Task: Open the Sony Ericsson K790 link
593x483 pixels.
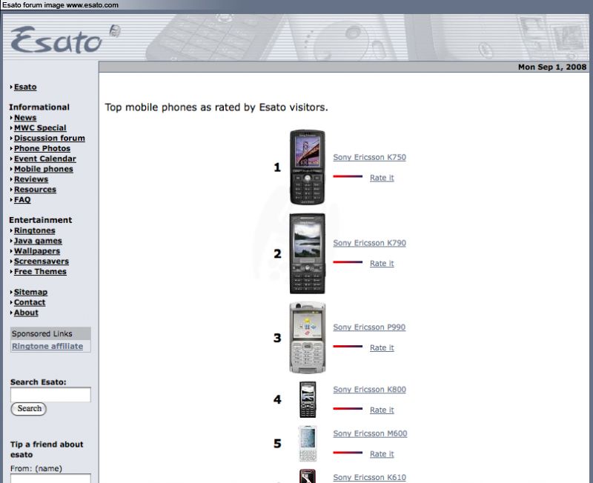Action: click(369, 243)
